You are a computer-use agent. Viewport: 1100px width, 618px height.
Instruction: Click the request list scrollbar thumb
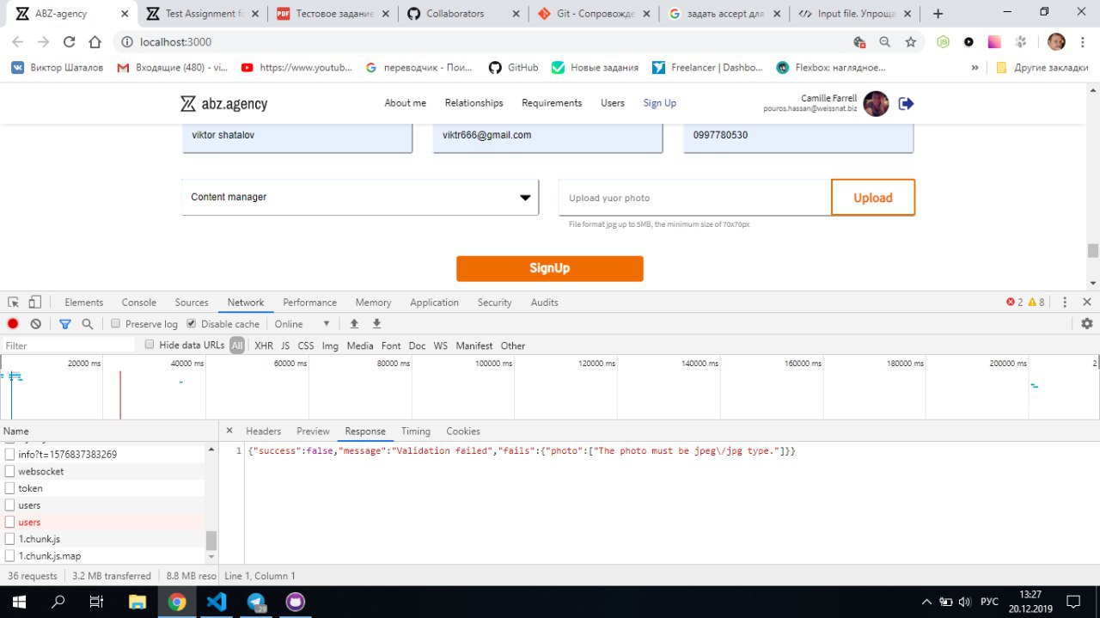coord(211,541)
